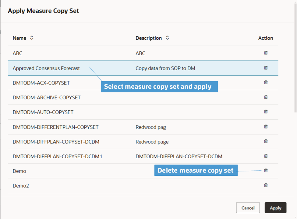Delete DMTODM-ACX-COPYSET using its trash icon
This screenshot has height=220, width=297.
tap(265, 82)
